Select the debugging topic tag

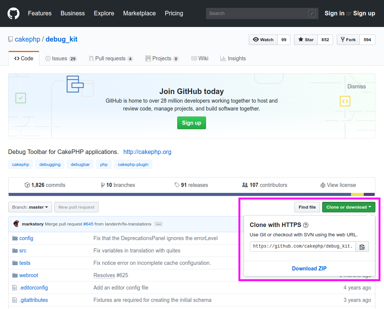coord(50,164)
